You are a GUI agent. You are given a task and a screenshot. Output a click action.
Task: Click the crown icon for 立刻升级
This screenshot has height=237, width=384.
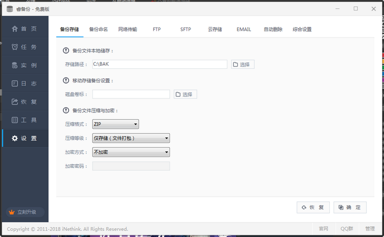12,212
